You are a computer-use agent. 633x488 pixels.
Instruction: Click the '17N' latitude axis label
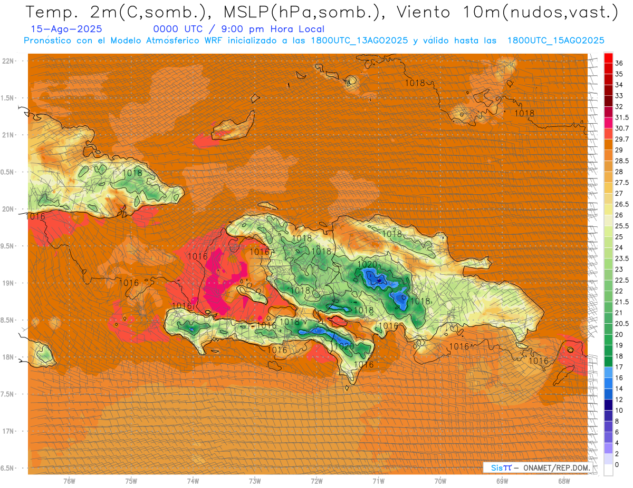(8, 431)
